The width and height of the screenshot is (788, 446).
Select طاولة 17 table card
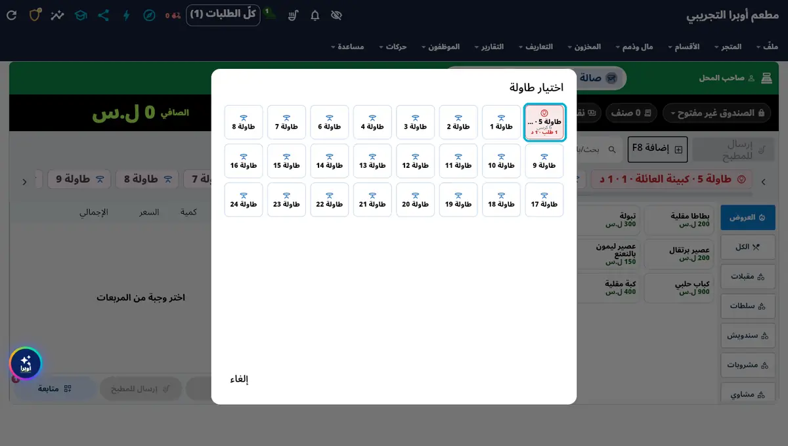pyautogui.click(x=544, y=199)
